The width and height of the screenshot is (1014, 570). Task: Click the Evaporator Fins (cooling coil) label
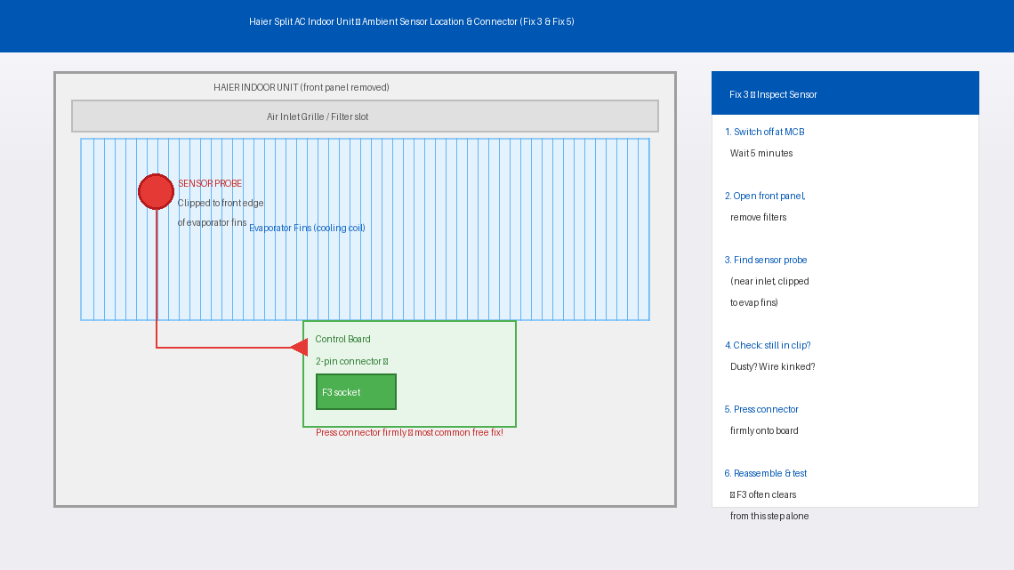[x=307, y=229]
